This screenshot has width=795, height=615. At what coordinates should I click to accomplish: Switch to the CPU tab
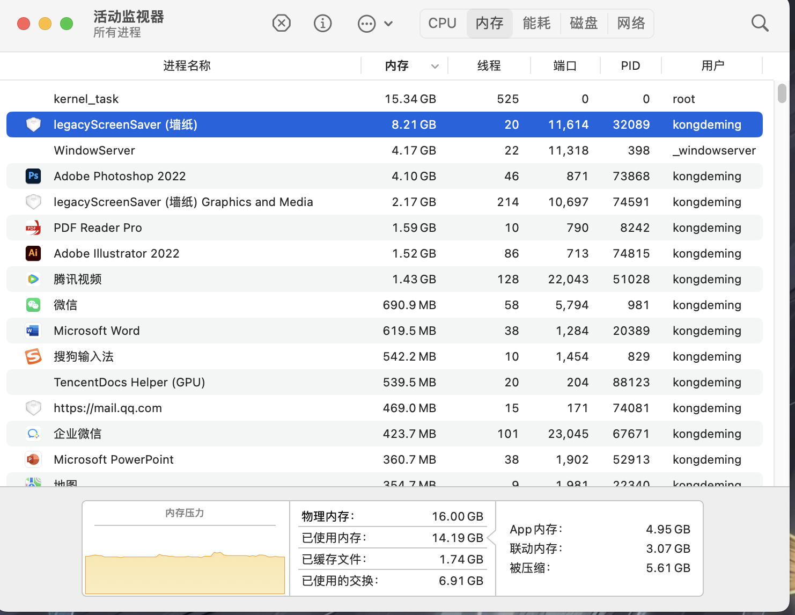[x=442, y=23]
